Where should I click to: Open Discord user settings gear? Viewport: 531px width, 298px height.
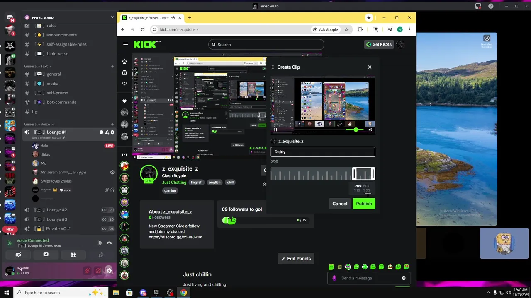109,271
